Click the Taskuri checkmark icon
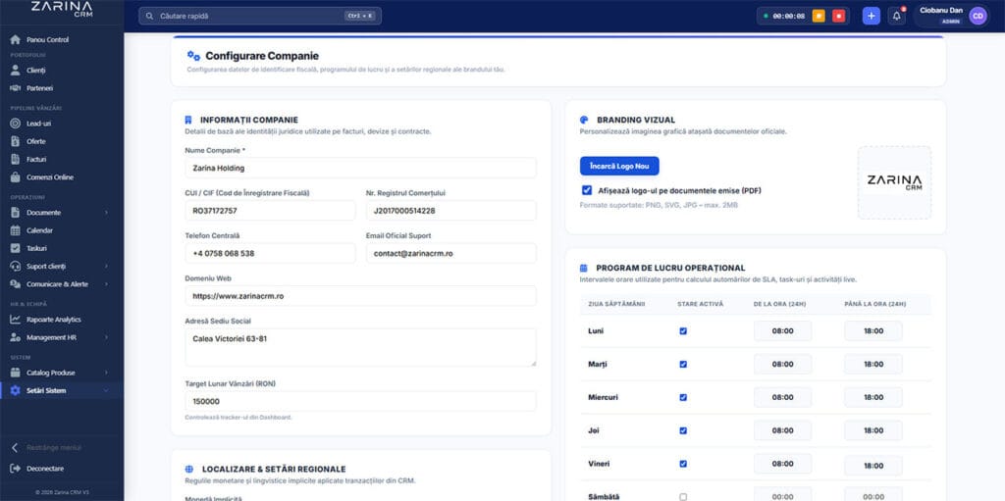 tap(16, 248)
